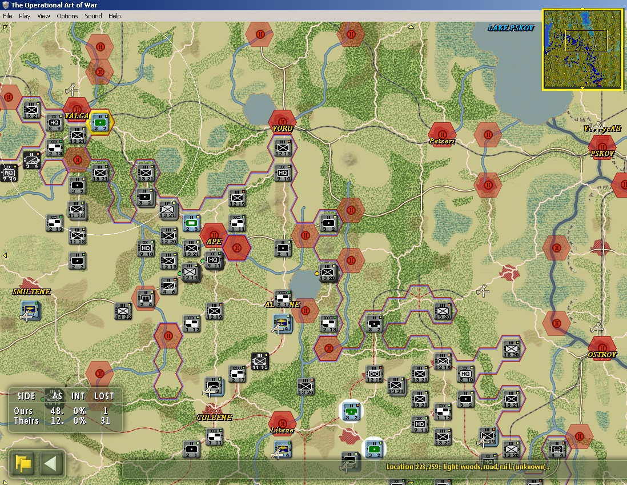Select the HQ unit marked 8 10
Viewport: 627px width, 485px height.
click(465, 374)
